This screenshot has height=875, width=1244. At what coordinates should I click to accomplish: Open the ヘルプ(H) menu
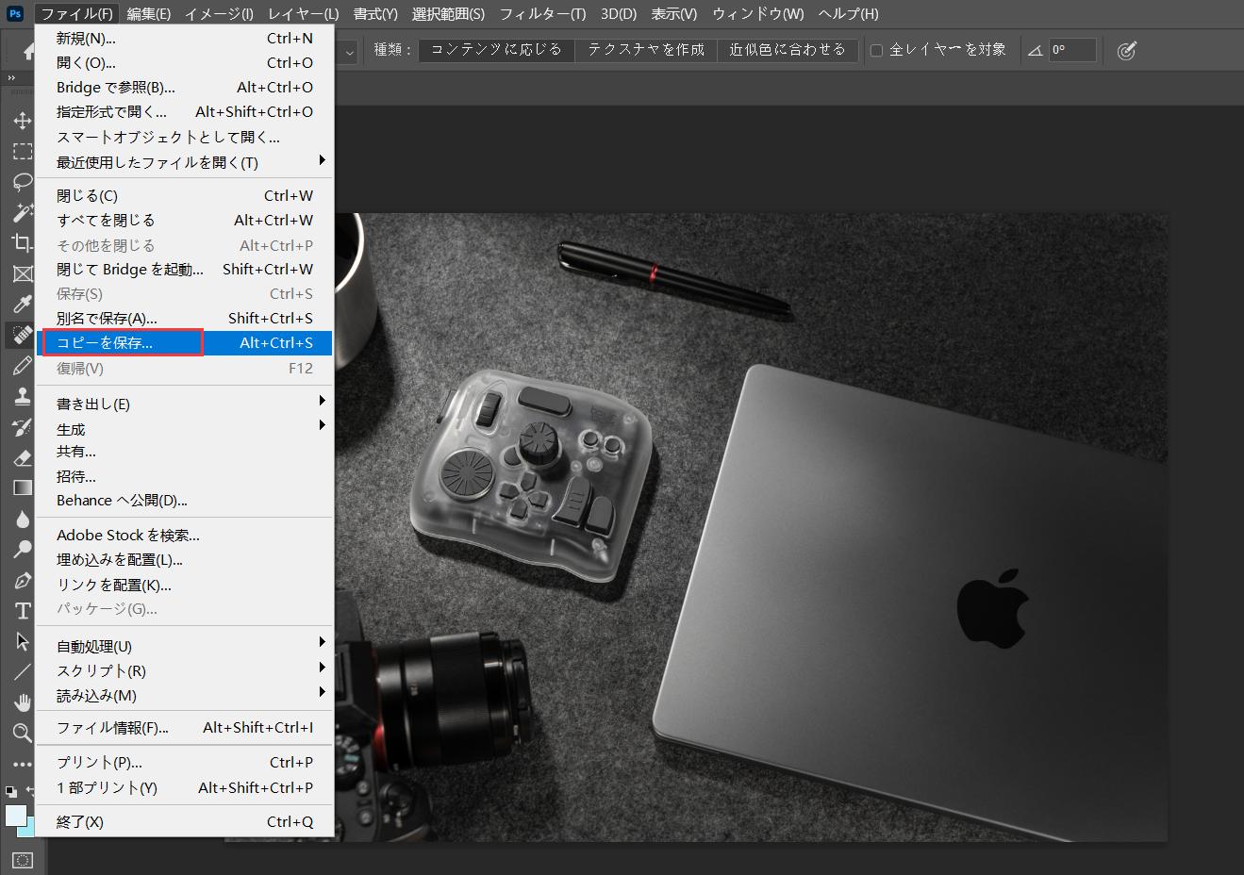(x=848, y=13)
